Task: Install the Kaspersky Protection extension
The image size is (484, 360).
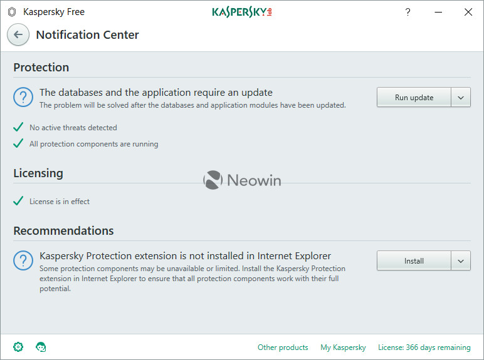Action: coord(414,260)
